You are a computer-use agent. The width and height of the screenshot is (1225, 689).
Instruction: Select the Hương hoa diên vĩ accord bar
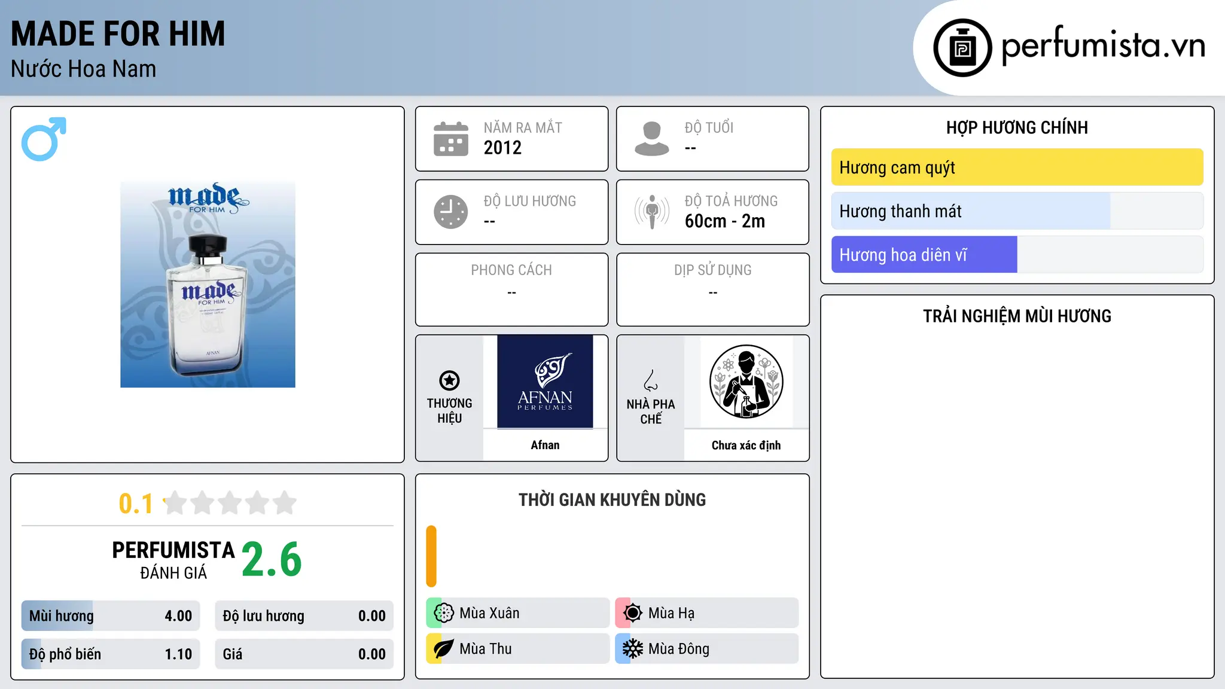(x=1017, y=255)
